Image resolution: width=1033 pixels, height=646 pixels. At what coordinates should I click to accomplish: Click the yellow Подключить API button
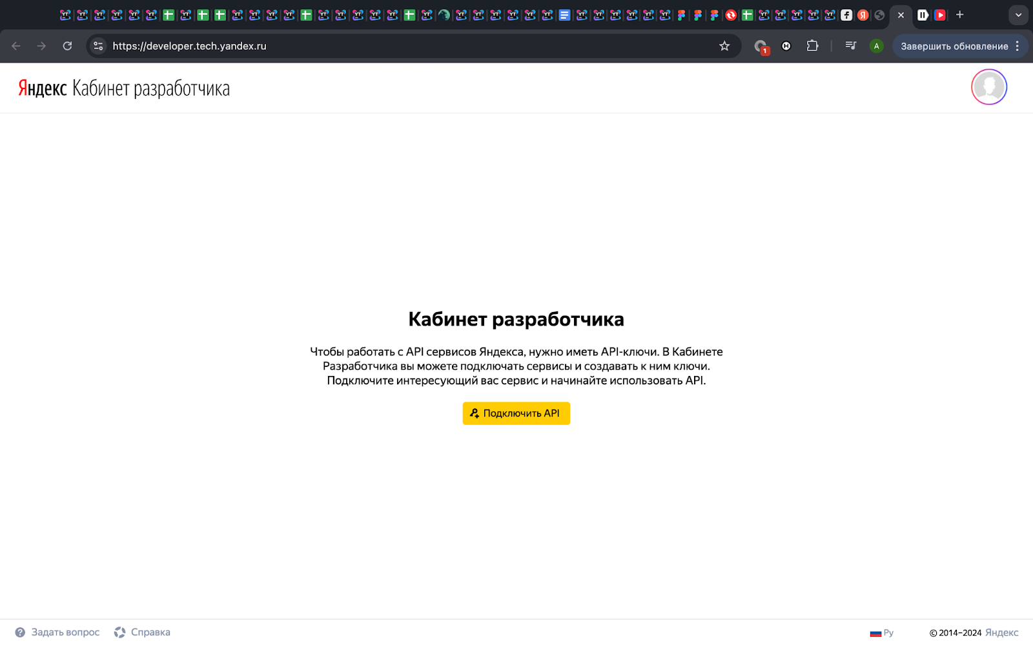click(516, 413)
